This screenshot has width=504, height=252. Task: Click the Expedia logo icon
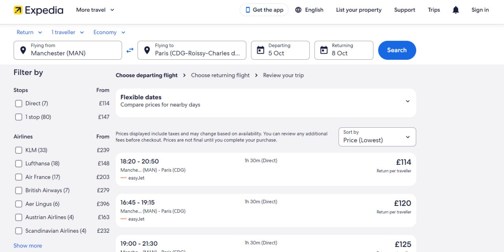click(x=18, y=10)
